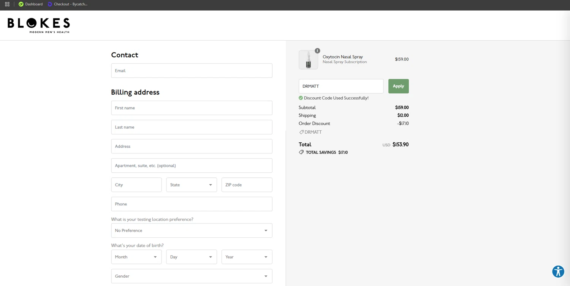
Task: Focus the Email input field
Action: pos(192,71)
